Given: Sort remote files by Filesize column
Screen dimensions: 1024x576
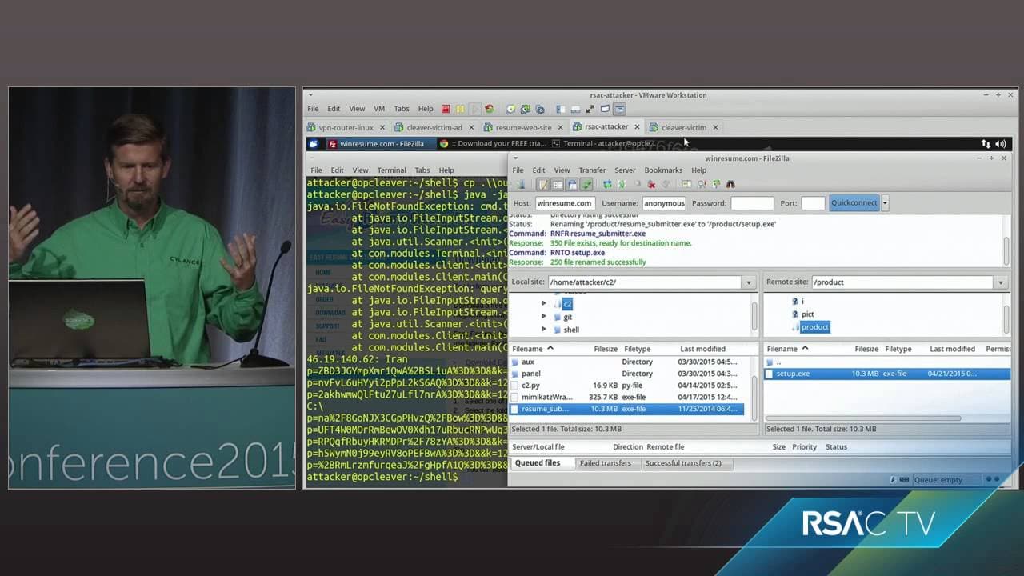Looking at the screenshot, I should tap(866, 349).
